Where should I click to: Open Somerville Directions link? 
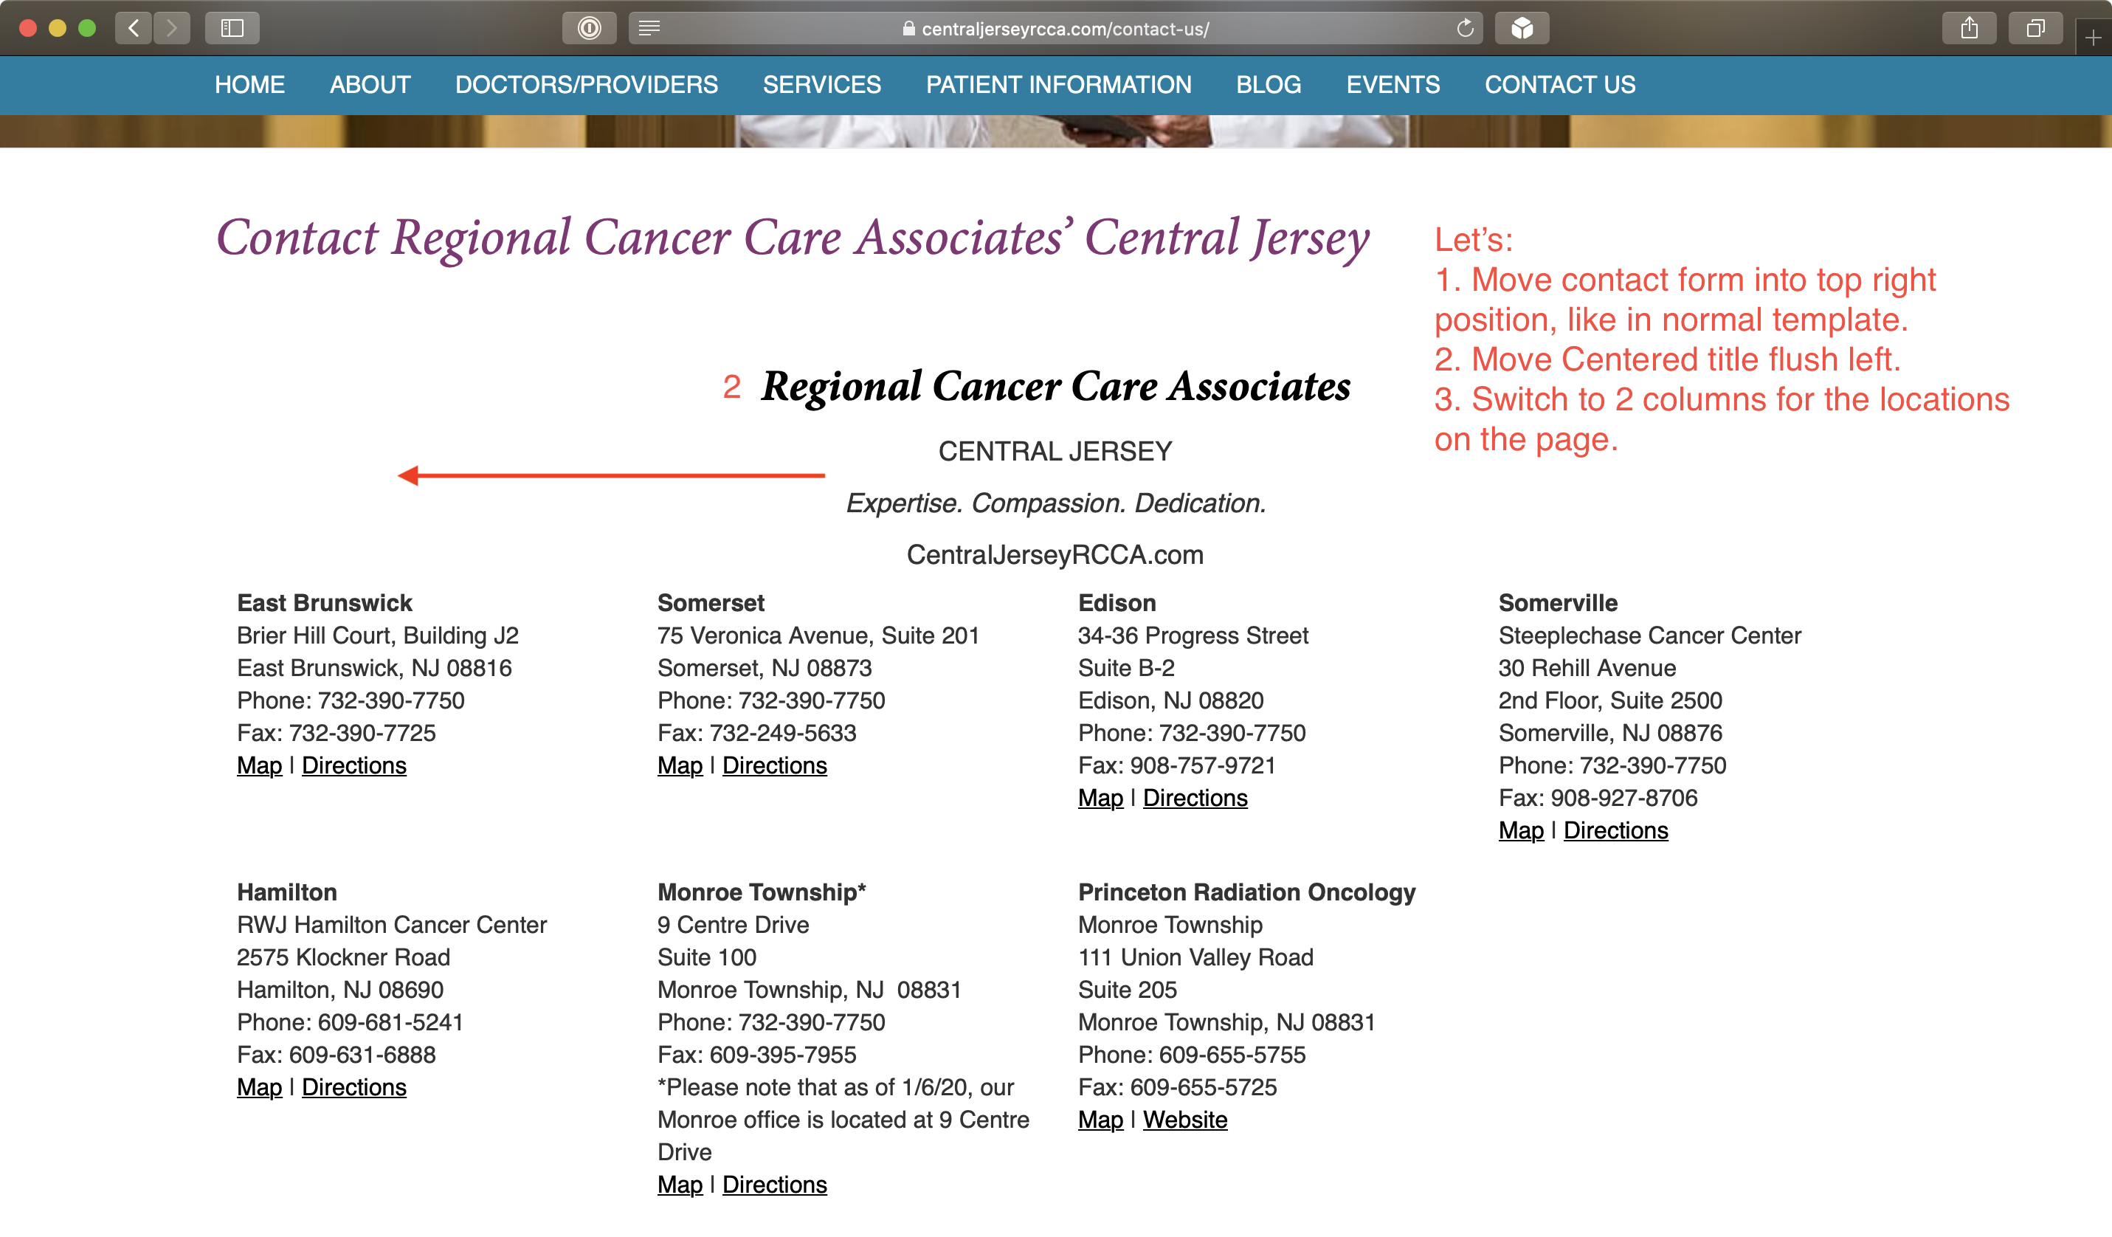1616,830
